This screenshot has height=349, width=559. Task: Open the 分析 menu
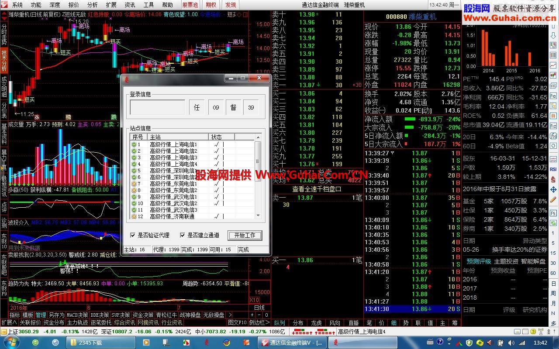(x=92, y=5)
